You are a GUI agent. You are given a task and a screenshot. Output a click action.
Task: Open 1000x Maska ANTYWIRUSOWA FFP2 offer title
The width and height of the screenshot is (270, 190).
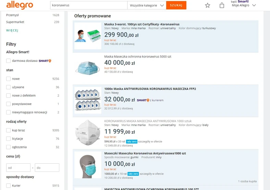click(x=150, y=89)
